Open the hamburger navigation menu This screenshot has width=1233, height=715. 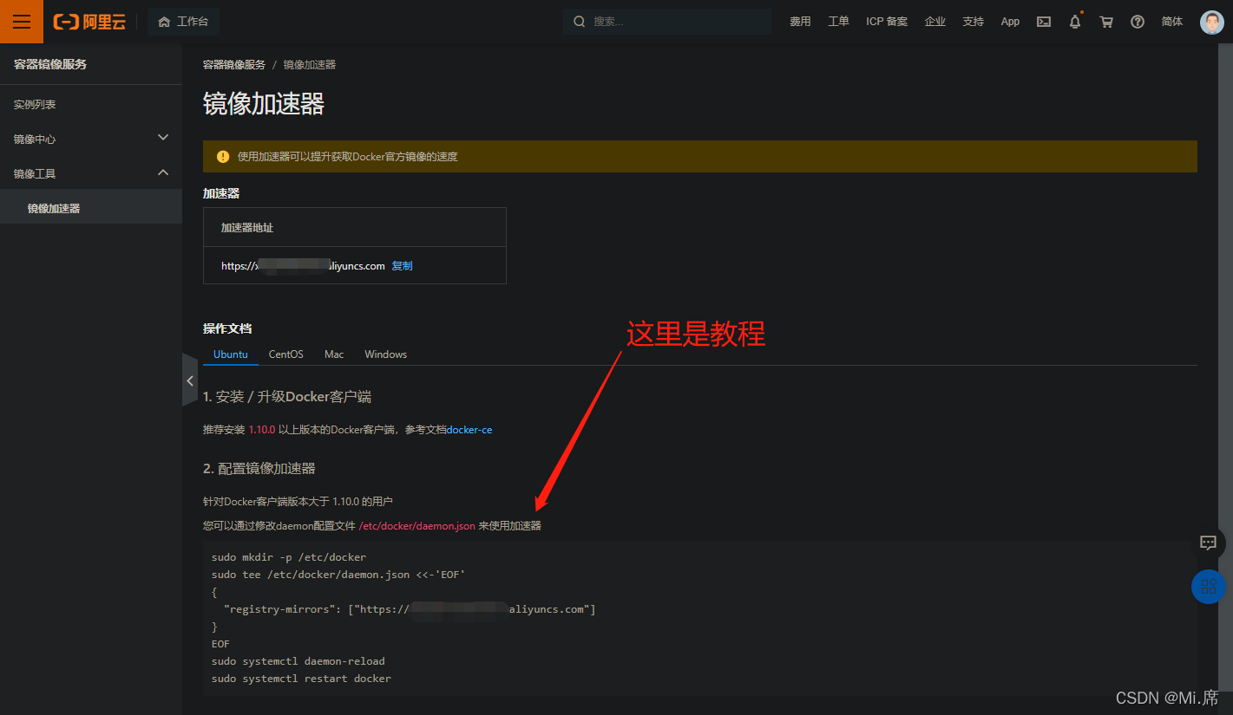[x=22, y=22]
